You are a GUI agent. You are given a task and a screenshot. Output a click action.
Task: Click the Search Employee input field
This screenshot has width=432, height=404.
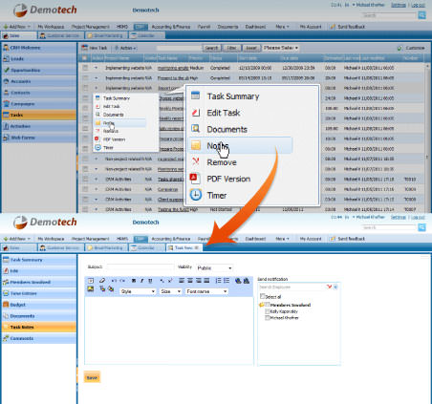click(292, 287)
